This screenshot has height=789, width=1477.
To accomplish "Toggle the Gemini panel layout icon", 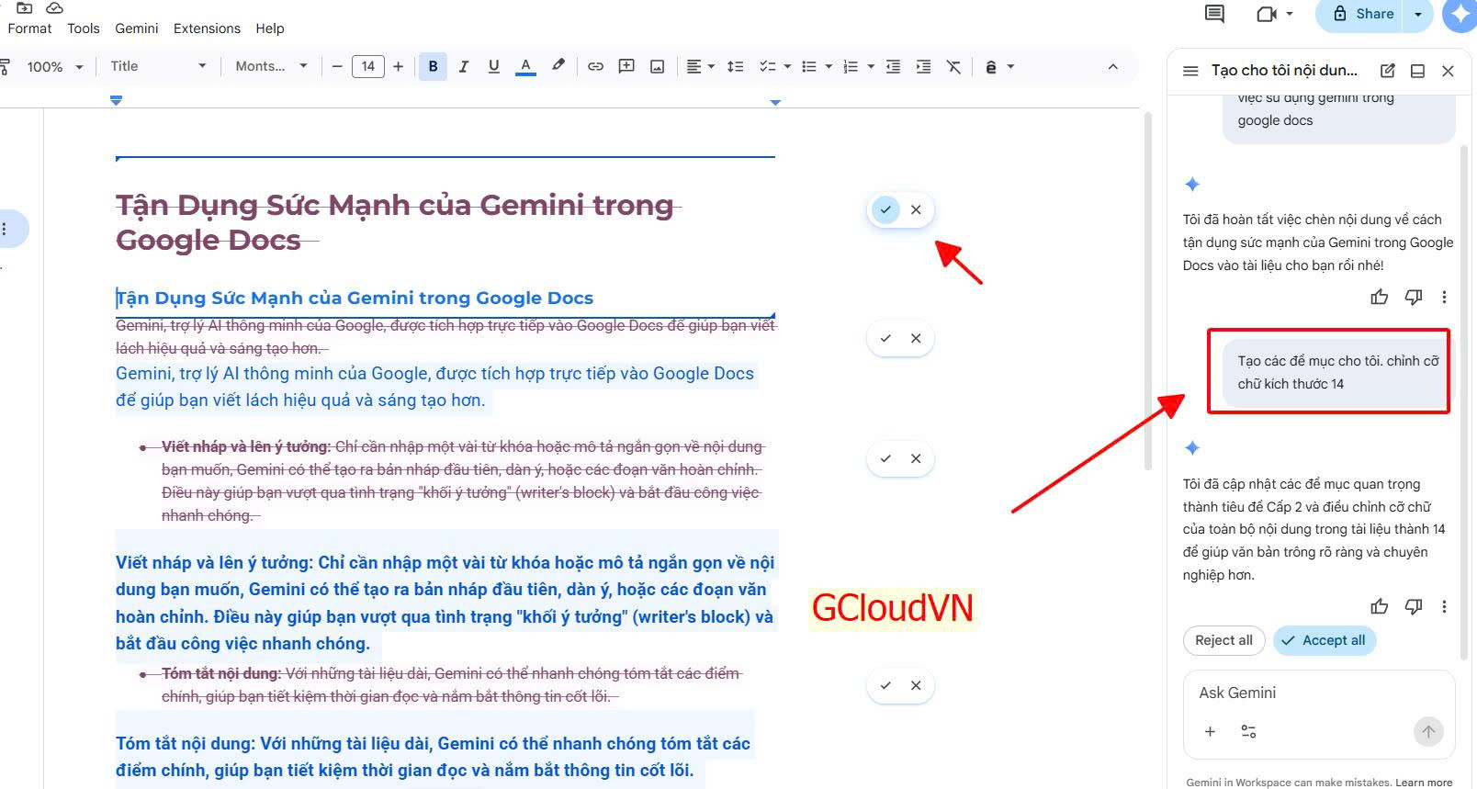I will coord(1417,71).
